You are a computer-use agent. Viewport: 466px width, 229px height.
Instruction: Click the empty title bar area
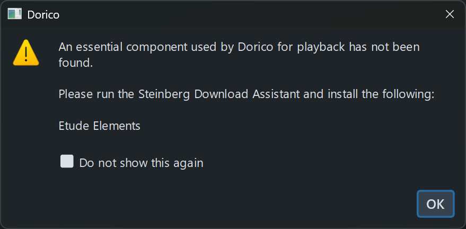click(239, 14)
